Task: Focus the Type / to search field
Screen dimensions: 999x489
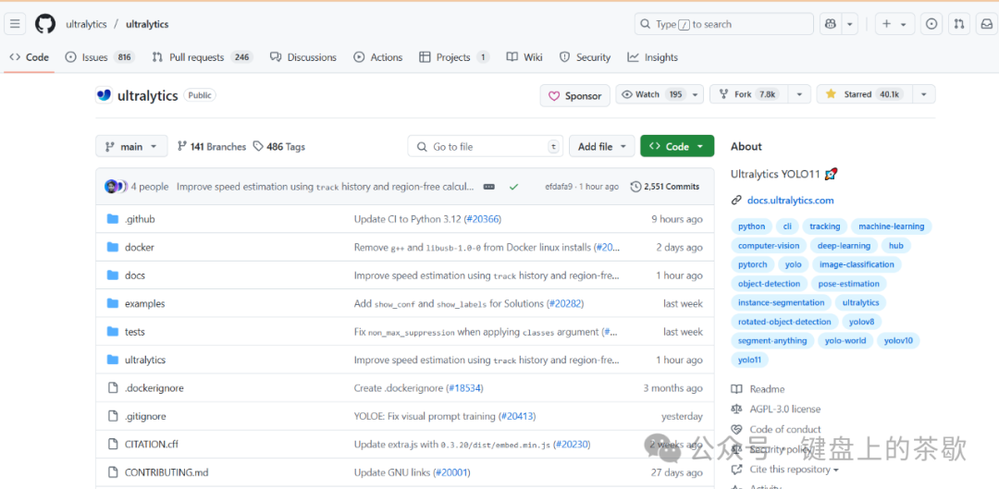Action: coord(723,24)
